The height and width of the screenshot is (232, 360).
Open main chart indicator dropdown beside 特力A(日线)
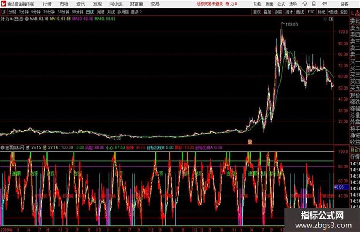pyautogui.click(x=27, y=19)
